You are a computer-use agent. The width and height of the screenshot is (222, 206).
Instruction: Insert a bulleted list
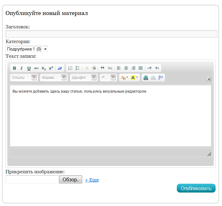tap(78, 68)
